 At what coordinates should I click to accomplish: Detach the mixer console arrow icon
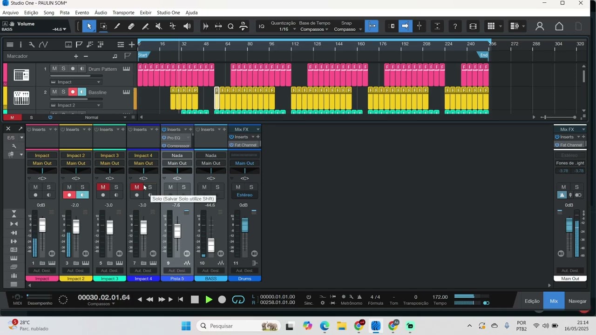[x=20, y=128]
